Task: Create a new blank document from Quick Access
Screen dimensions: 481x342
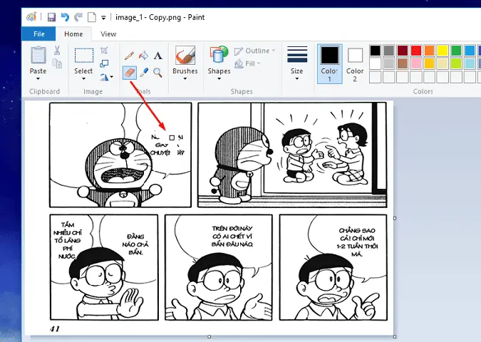Action: (x=91, y=18)
